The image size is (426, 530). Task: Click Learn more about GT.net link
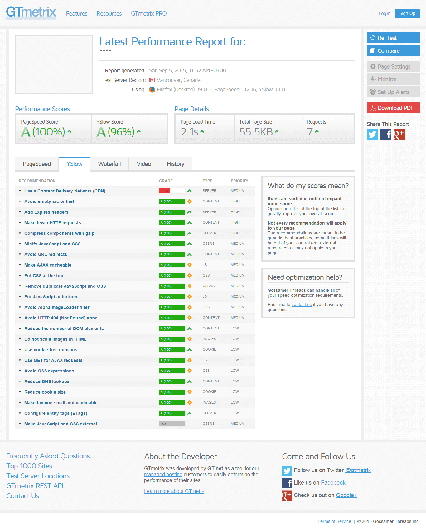[x=174, y=491]
